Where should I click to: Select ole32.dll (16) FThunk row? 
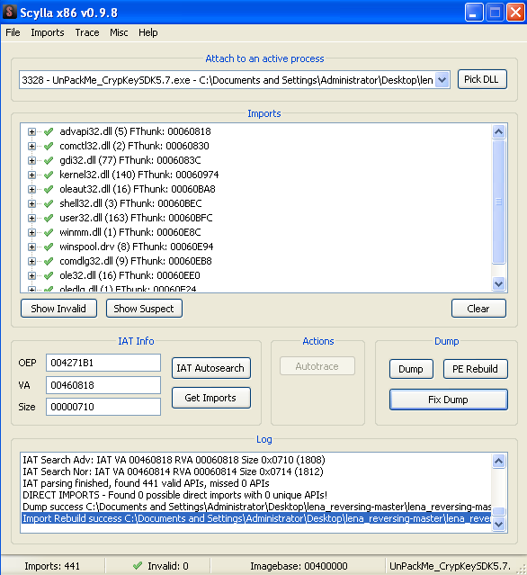pyautogui.click(x=130, y=275)
